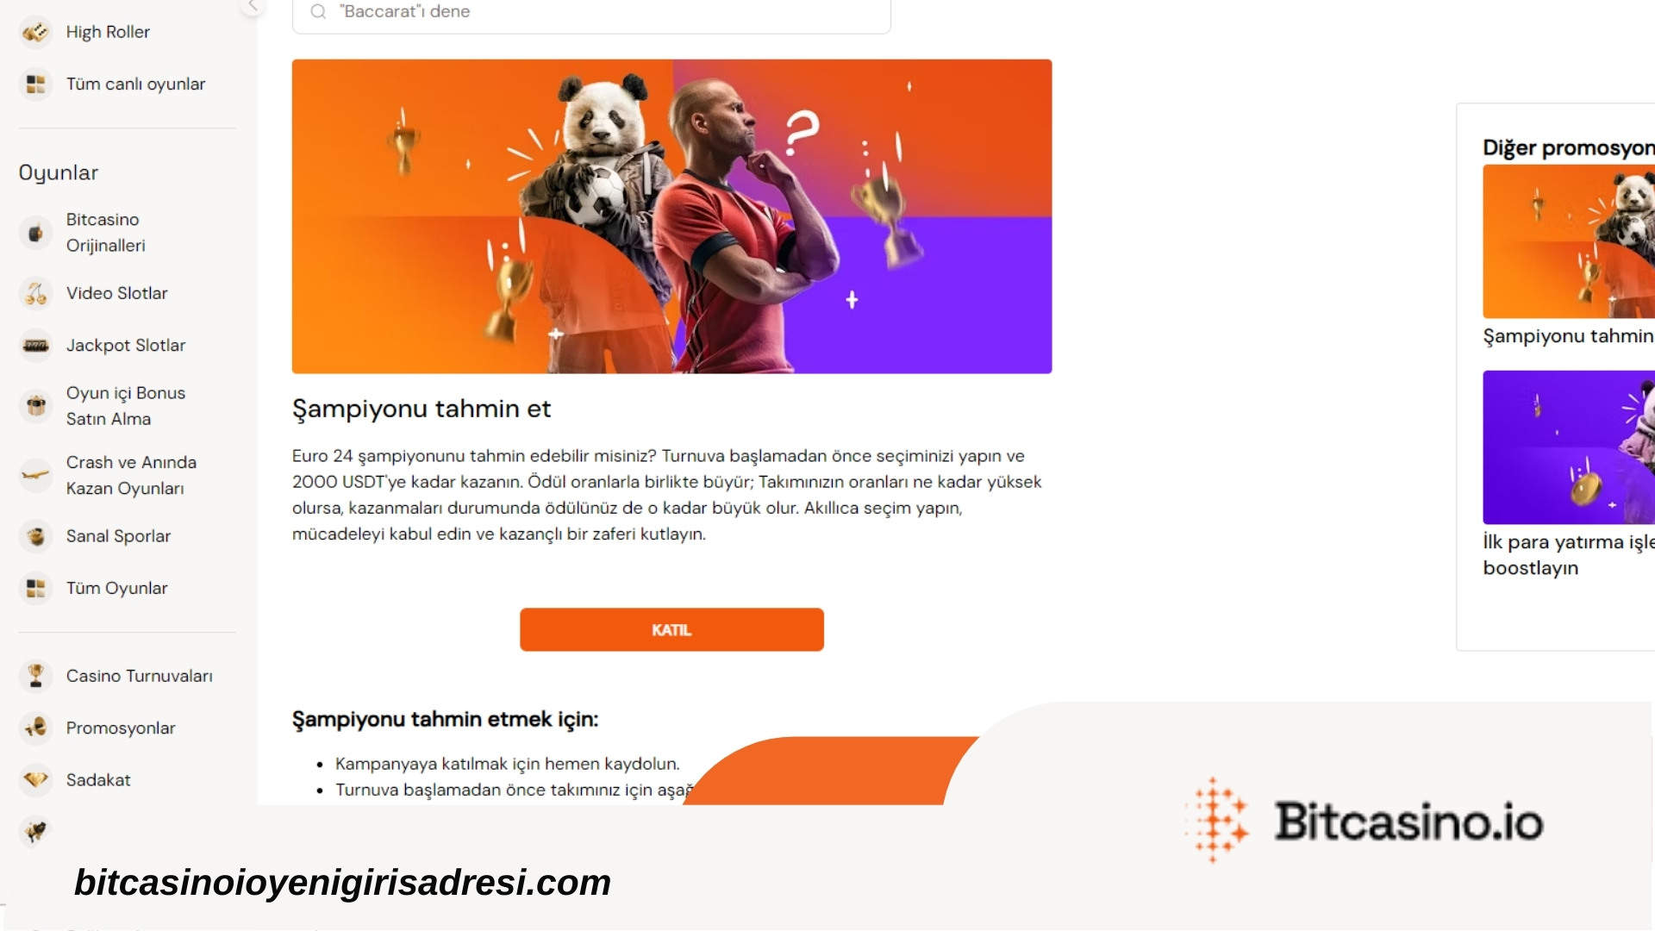The image size is (1655, 931).
Task: Click the KATIL button to join
Action: click(671, 628)
